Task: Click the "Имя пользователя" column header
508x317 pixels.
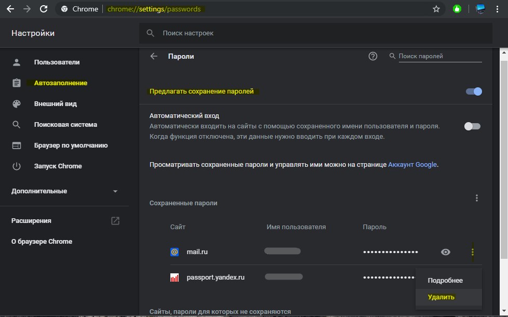Action: (x=296, y=227)
